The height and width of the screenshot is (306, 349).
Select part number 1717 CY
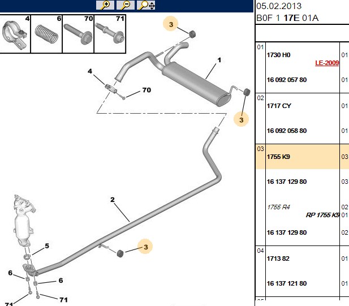279,106
